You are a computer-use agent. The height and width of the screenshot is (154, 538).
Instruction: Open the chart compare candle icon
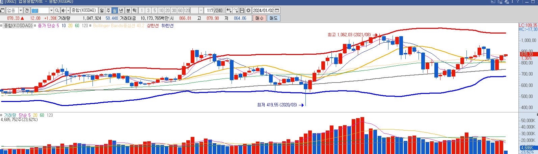tap(229, 10)
